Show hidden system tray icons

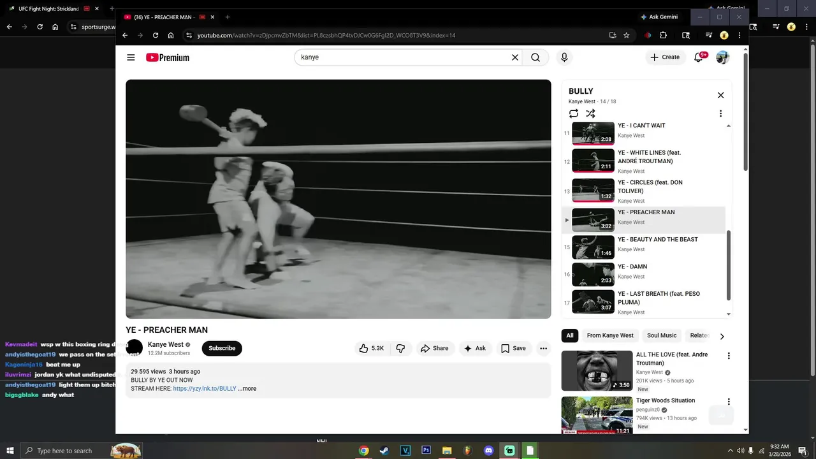(730, 451)
